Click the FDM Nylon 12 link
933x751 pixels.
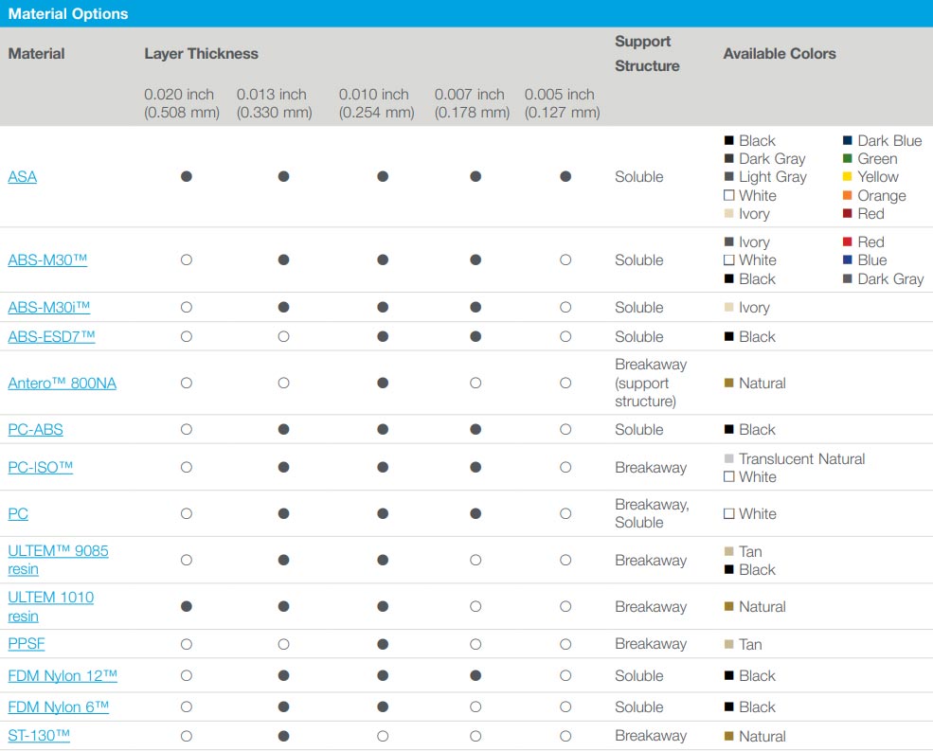63,676
